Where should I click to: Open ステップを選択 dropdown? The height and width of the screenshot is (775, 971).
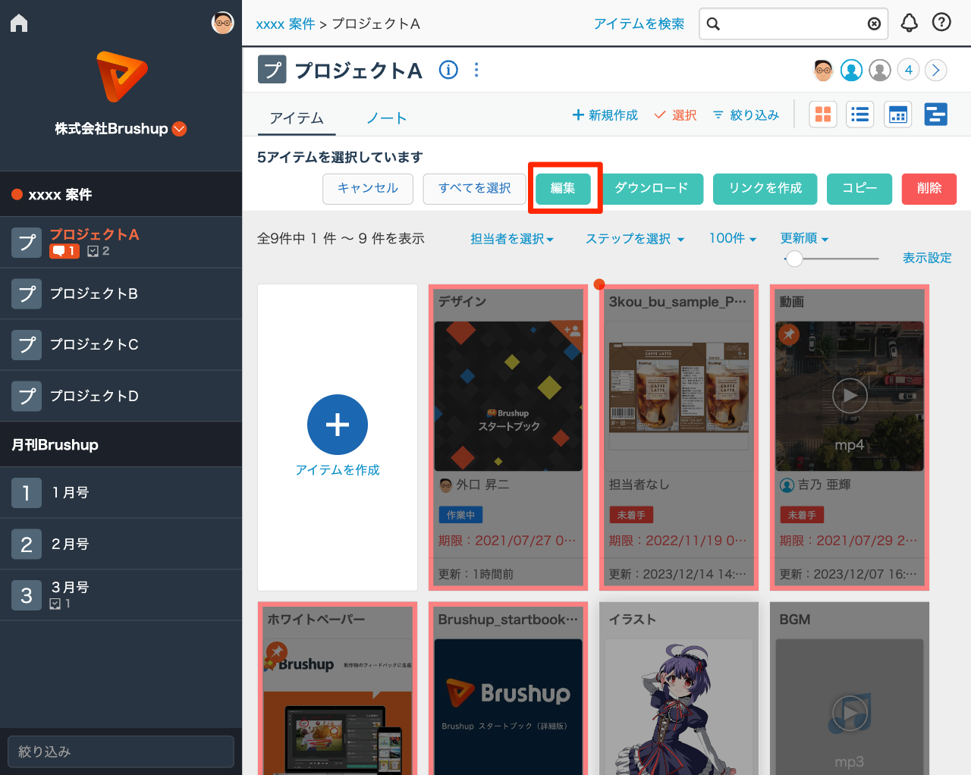pyautogui.click(x=635, y=239)
